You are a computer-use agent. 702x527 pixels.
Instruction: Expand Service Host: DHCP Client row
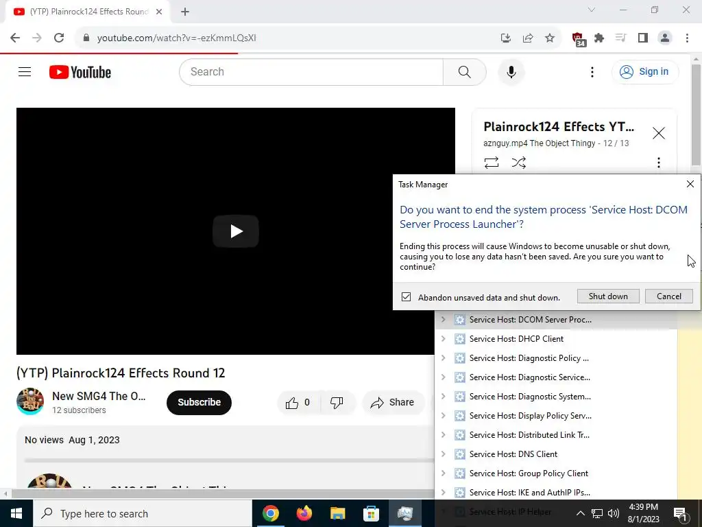point(444,339)
